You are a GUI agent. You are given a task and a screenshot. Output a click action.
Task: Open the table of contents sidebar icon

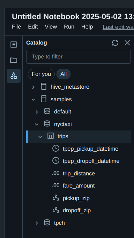[x=14, y=45]
